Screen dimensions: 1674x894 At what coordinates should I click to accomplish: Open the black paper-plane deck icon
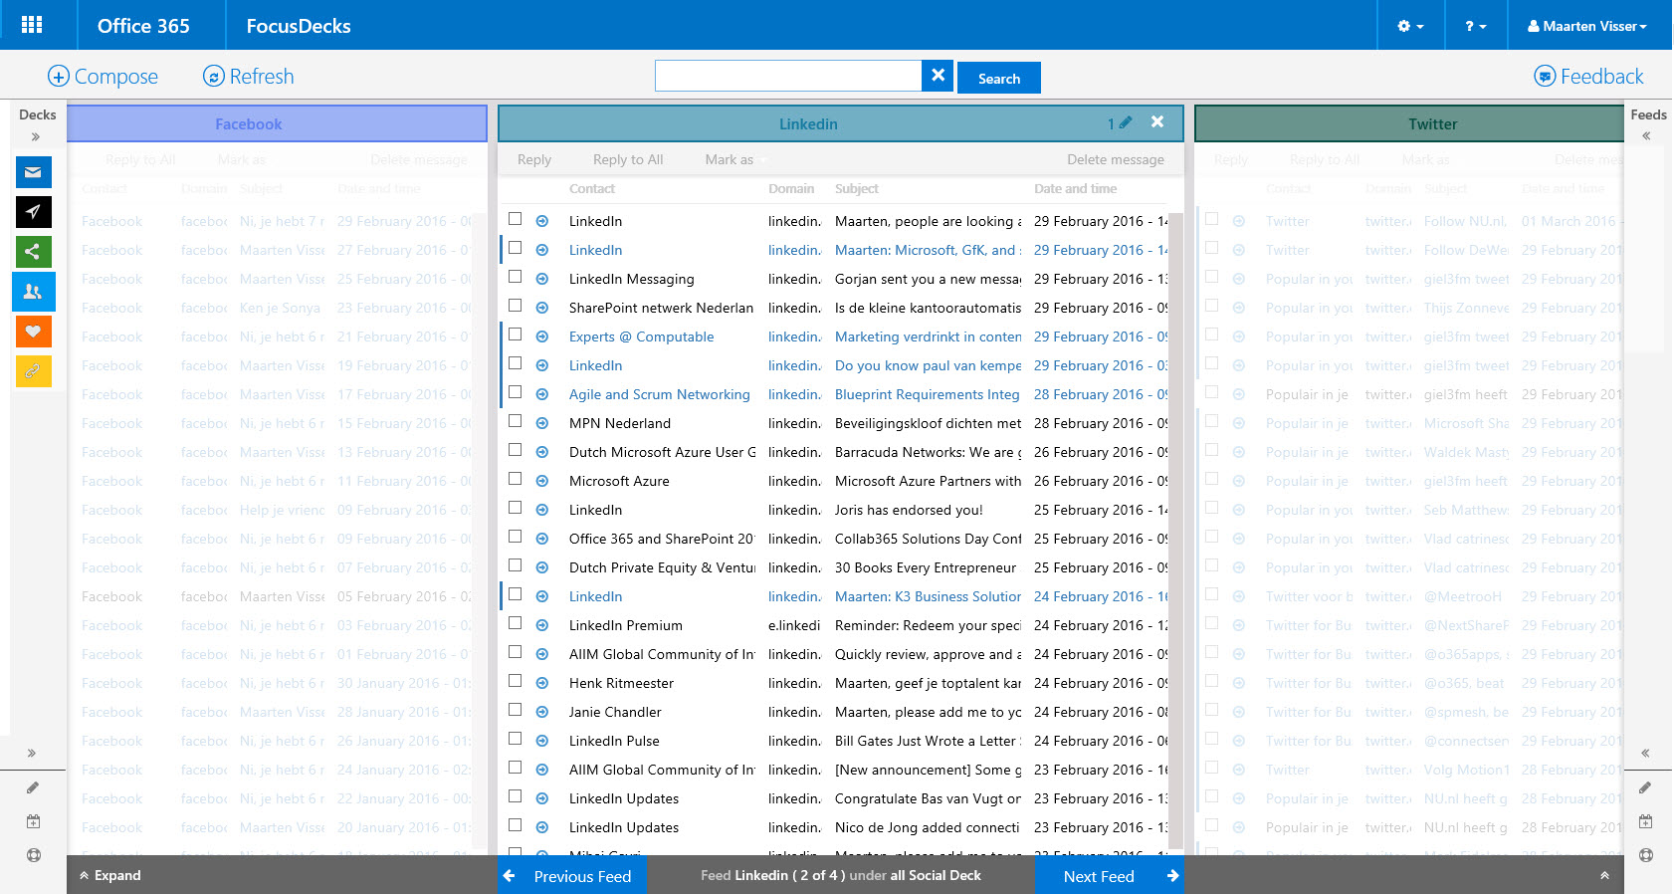tap(33, 212)
